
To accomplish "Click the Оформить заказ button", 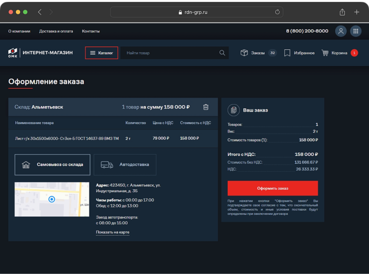I will [x=273, y=188].
